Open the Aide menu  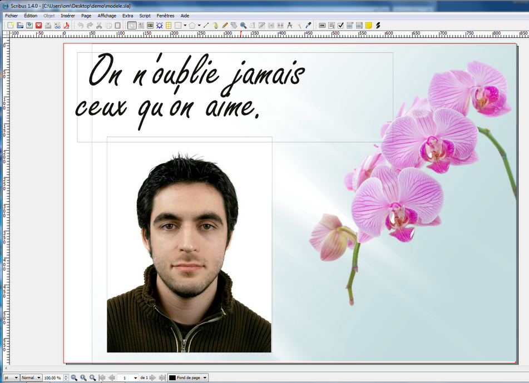(x=185, y=16)
